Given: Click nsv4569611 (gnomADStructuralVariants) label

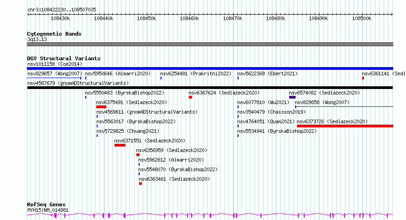Looking at the screenshot, I should [147, 112].
